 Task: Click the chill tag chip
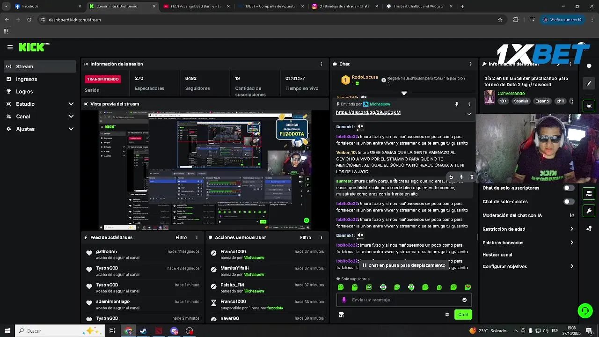click(x=560, y=101)
